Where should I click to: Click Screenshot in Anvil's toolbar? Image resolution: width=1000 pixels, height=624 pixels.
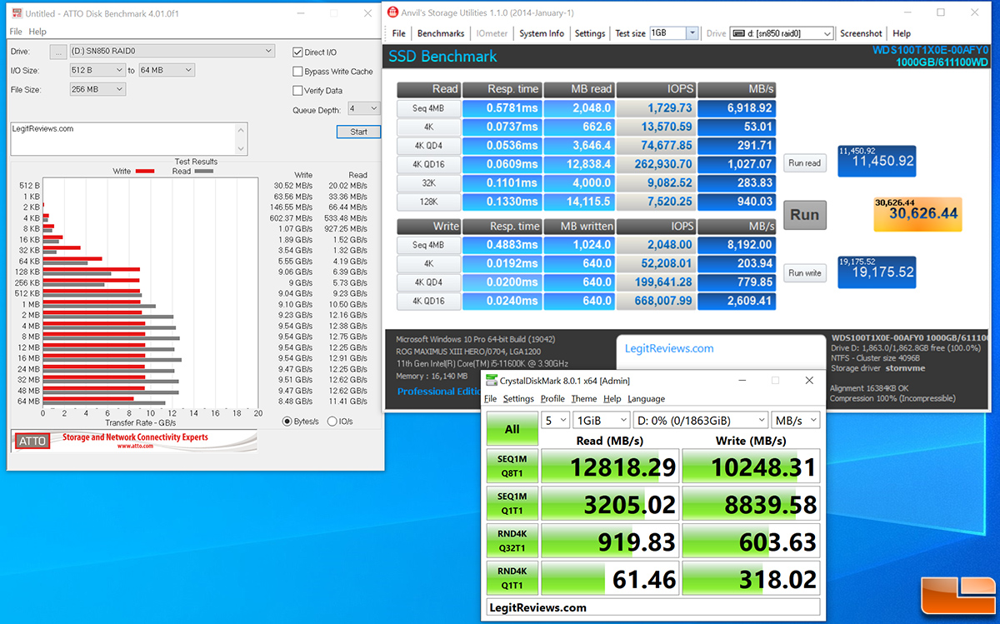point(861,33)
